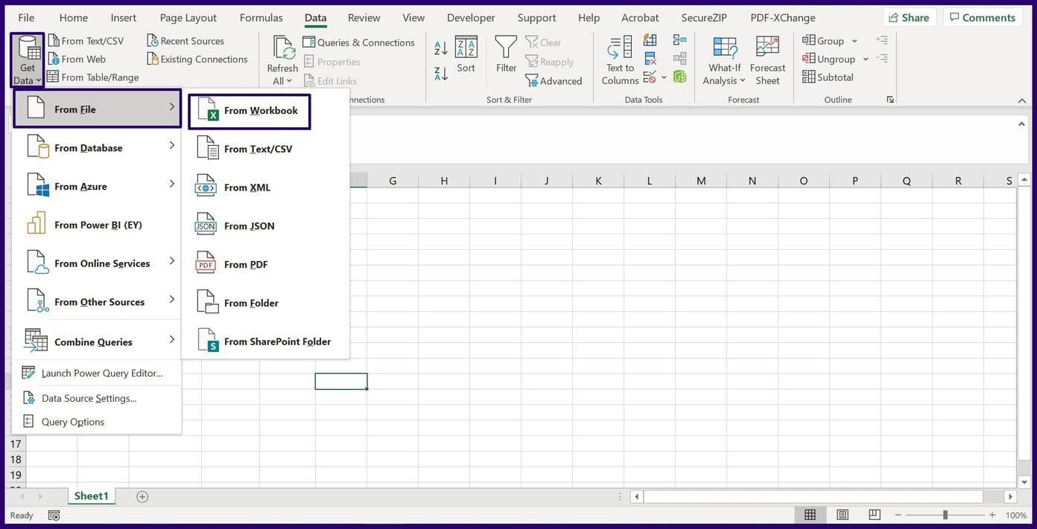
Task: Choose From Power BI (EY)
Action: pos(97,225)
